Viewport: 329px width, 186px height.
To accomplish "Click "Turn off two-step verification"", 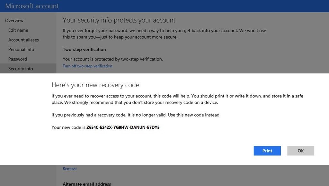I will 87,66.
